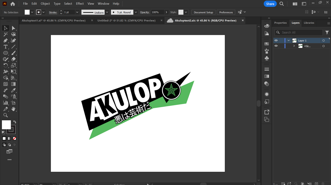Hide Layer 1 with its eye icon
This screenshot has height=185, width=331.
coord(276,41)
